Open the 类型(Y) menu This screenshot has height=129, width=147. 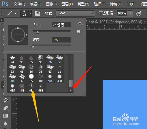tap(83, 4)
